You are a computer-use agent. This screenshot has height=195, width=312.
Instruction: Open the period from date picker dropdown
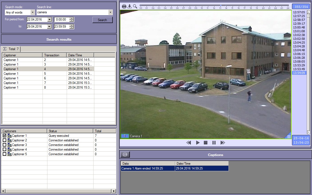pos(49,19)
